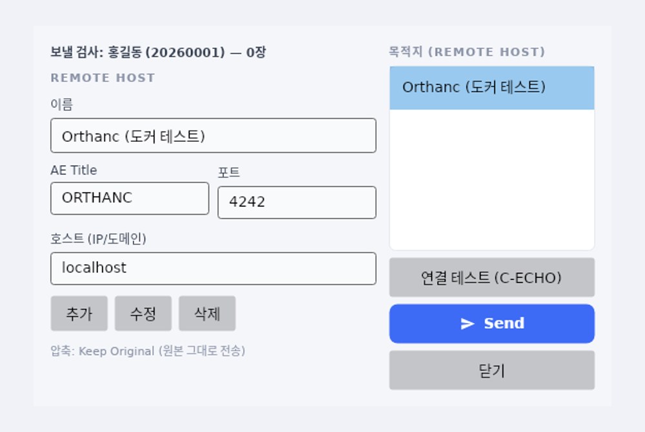Click the 수정 (edit) button
The width and height of the screenshot is (645, 432).
pos(143,313)
